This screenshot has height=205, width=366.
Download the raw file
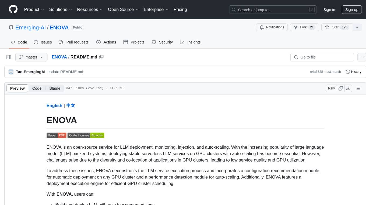[348, 88]
